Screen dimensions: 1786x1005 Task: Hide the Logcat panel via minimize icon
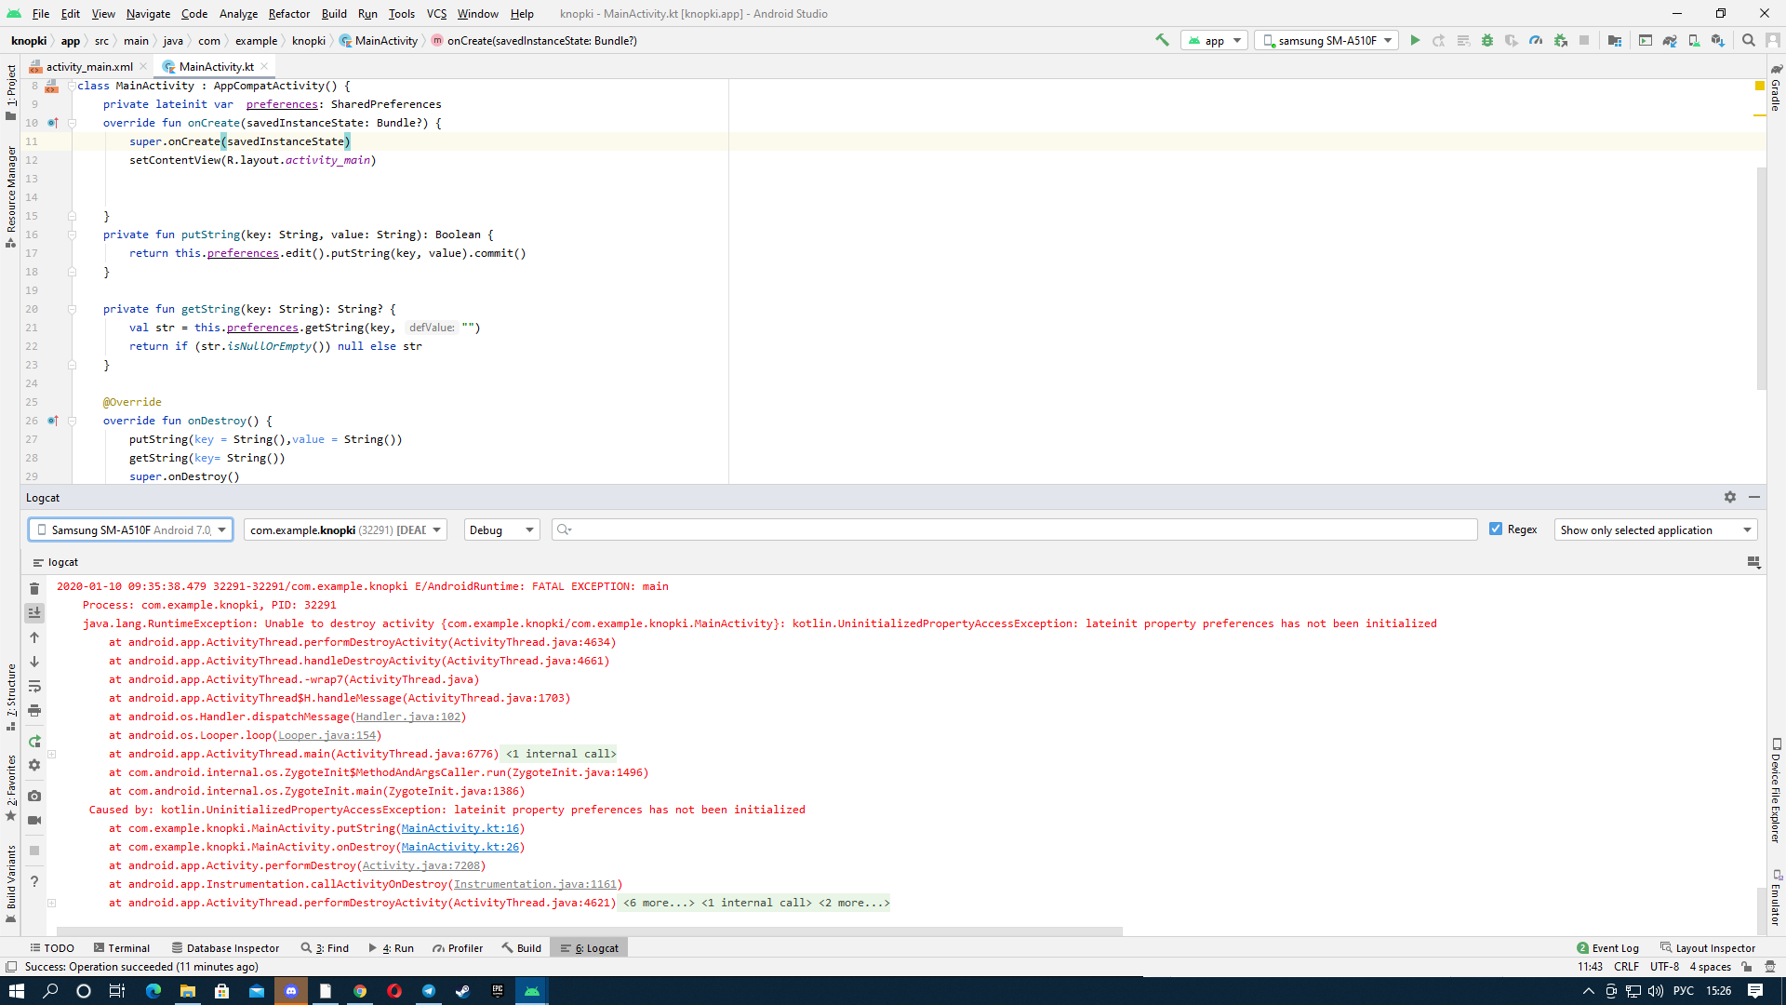point(1754,497)
